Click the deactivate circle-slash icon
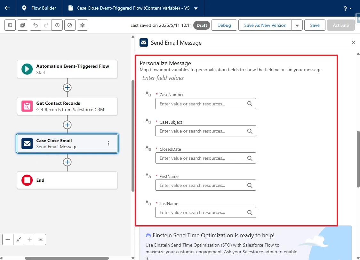This screenshot has height=260, width=360. click(x=70, y=25)
